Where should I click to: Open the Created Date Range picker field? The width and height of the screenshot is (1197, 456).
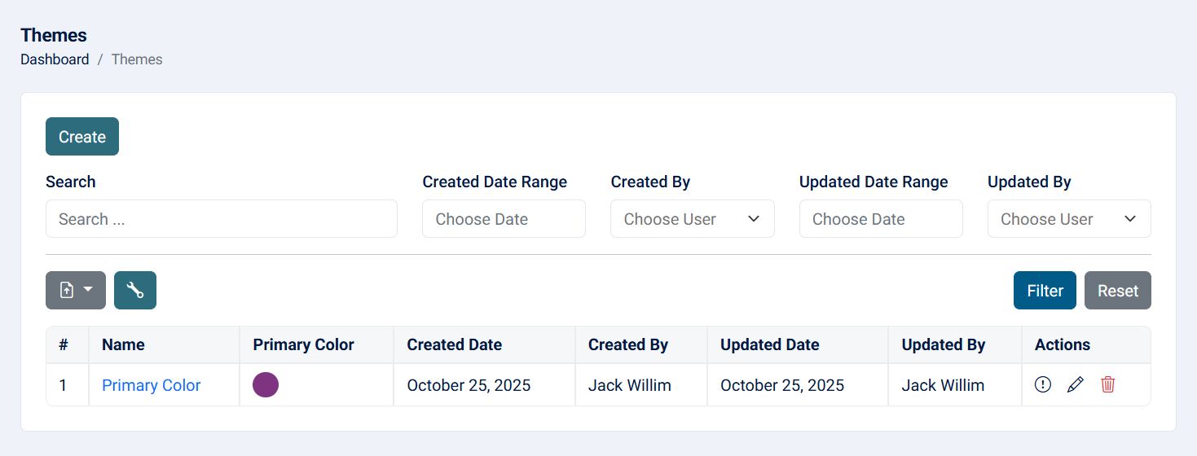(x=503, y=219)
